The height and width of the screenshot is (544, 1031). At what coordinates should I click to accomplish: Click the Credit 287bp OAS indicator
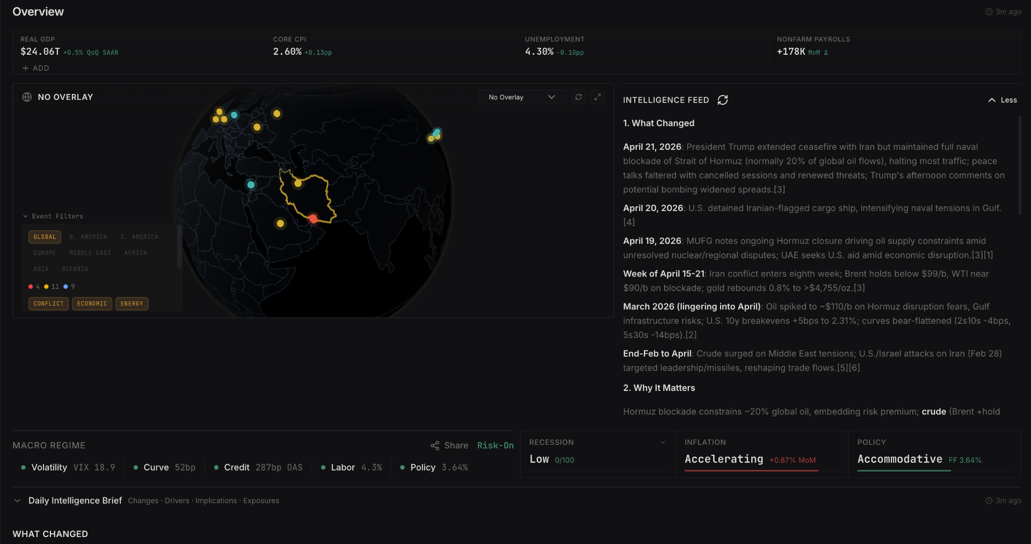tap(258, 468)
